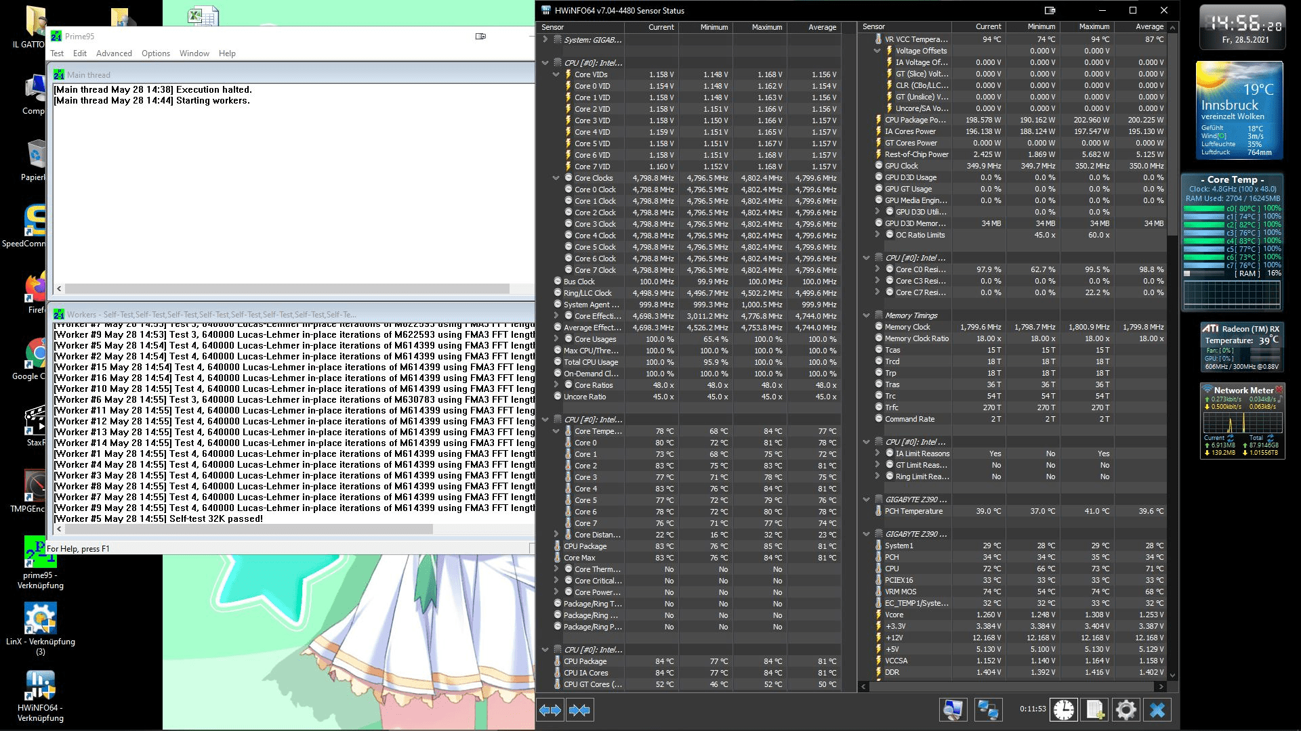The width and height of the screenshot is (1301, 731).
Task: Open Prime95 Advanced menu
Action: [114, 53]
